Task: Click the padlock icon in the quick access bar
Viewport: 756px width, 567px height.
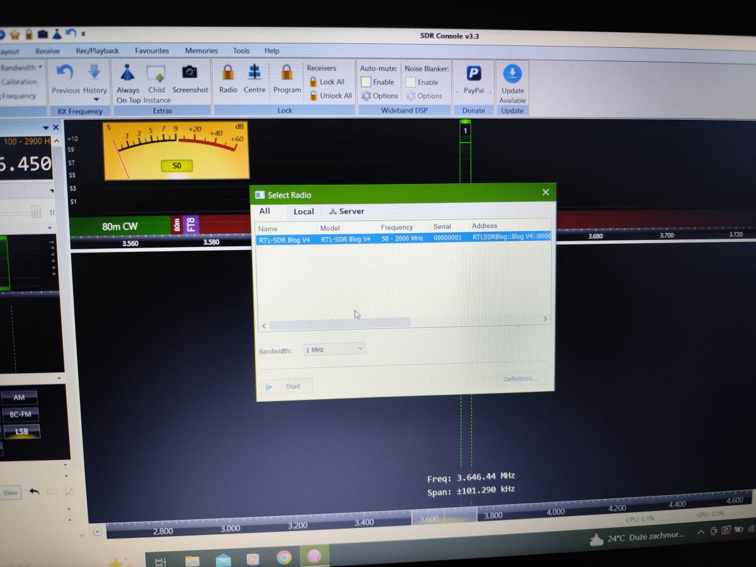Action: coord(28,33)
